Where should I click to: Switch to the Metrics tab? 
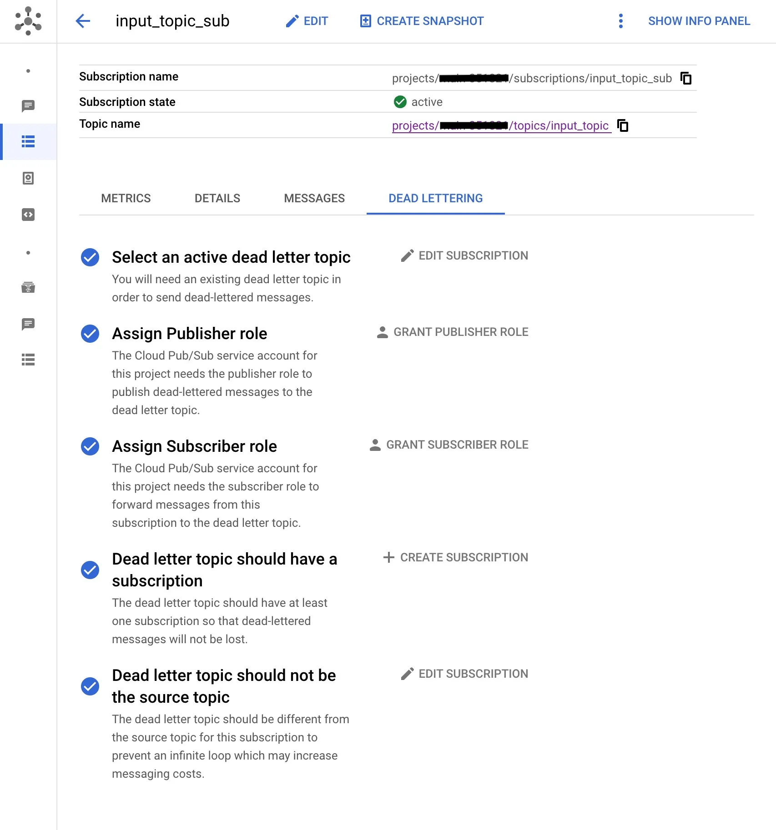[x=126, y=198]
